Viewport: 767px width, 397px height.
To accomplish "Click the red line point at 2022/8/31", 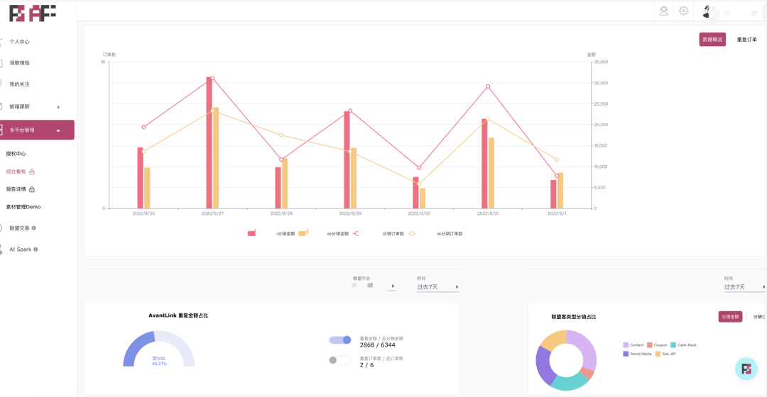I will tap(488, 86).
